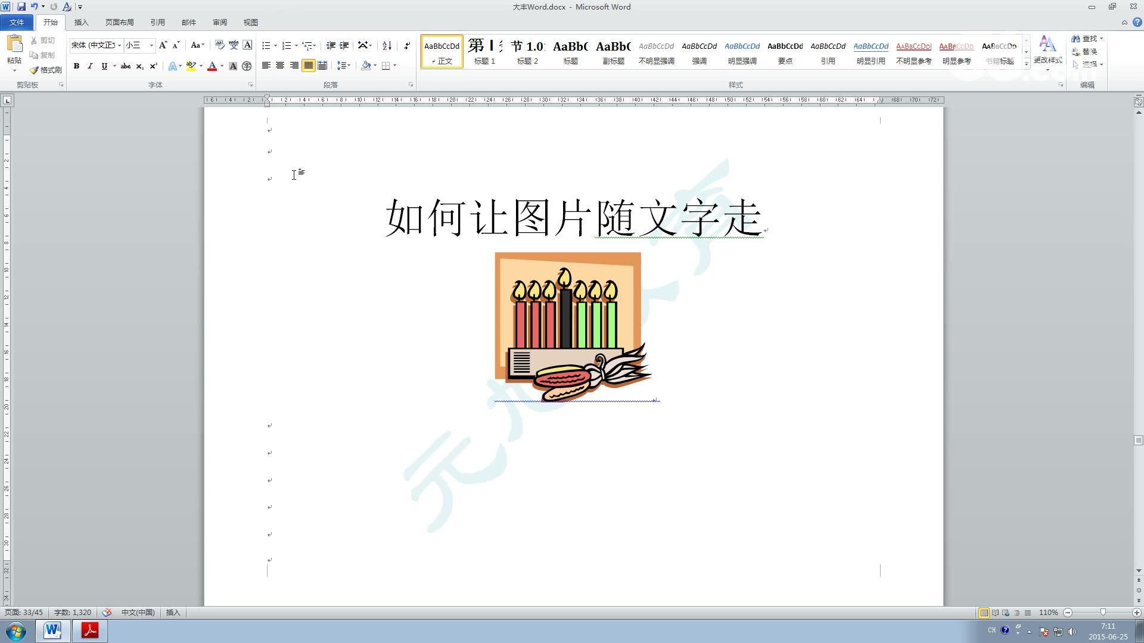Viewport: 1144px width, 643px height.
Task: Click the Save icon in Quick Access toolbar
Action: coord(22,7)
